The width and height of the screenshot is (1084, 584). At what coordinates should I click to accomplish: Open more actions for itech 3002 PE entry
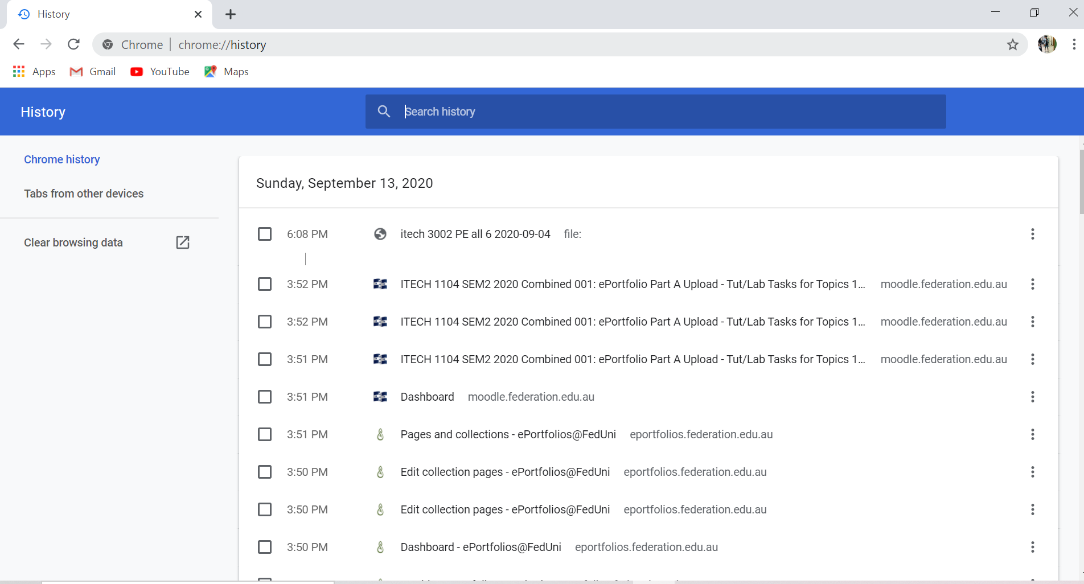click(1032, 234)
